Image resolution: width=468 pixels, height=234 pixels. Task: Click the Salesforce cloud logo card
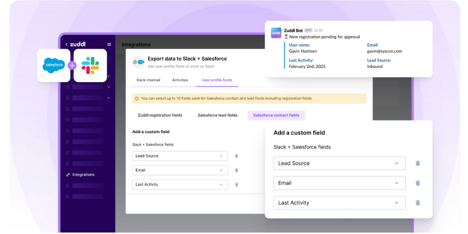tap(54, 65)
